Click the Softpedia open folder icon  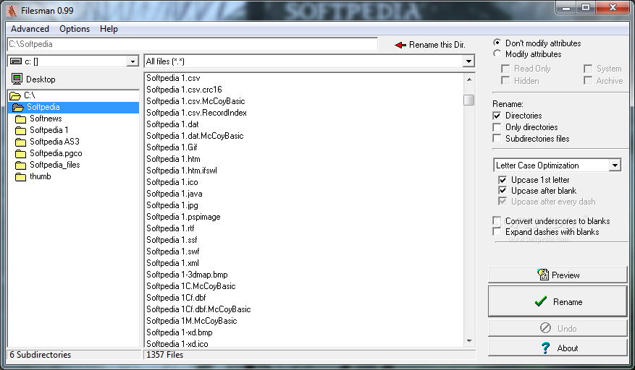[x=18, y=108]
